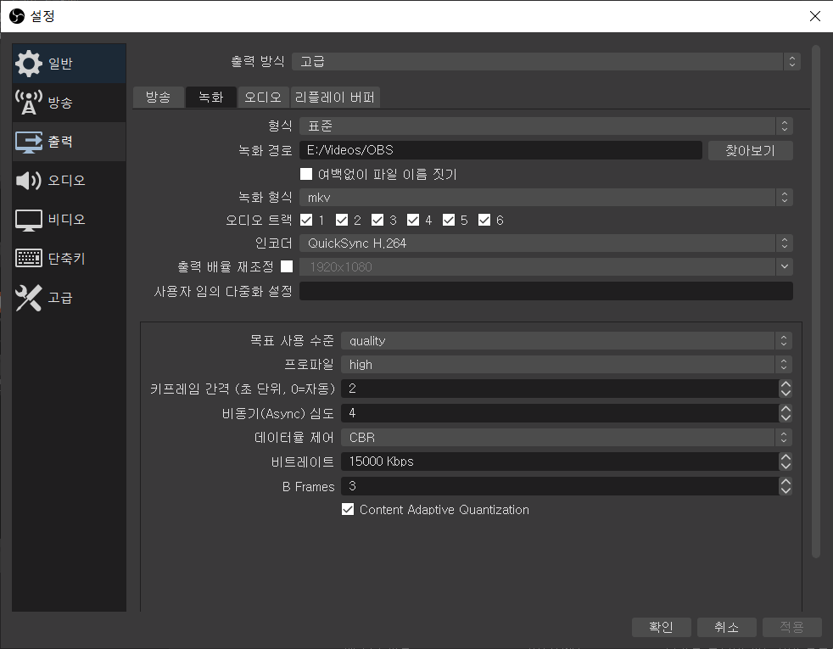The height and width of the screenshot is (649, 833).
Task: Open Video settings monitor icon
Action: (28, 220)
